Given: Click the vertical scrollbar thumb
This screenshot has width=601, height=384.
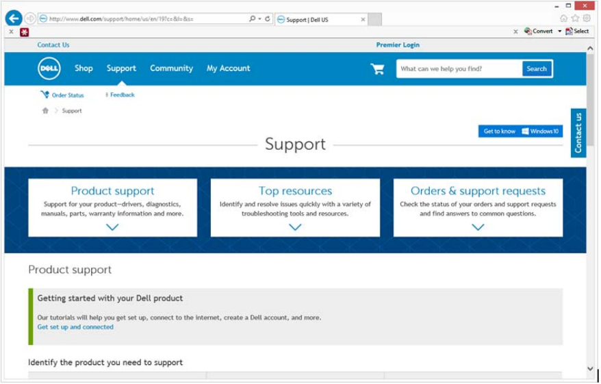Looking at the screenshot, I should click(x=591, y=100).
